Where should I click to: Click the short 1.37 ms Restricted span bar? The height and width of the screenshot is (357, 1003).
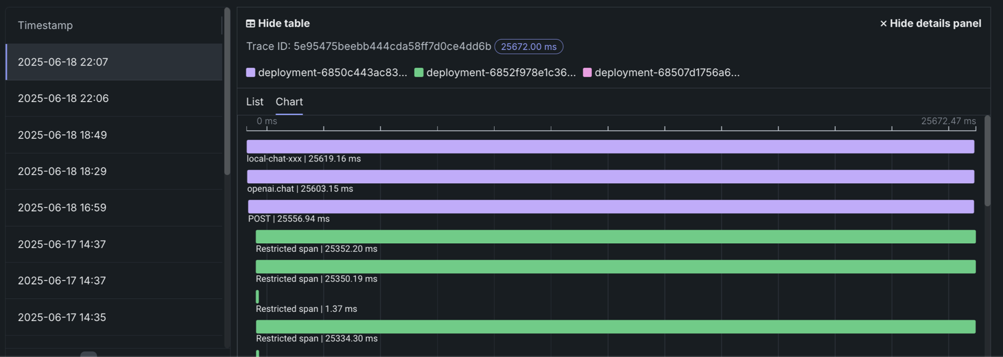258,297
